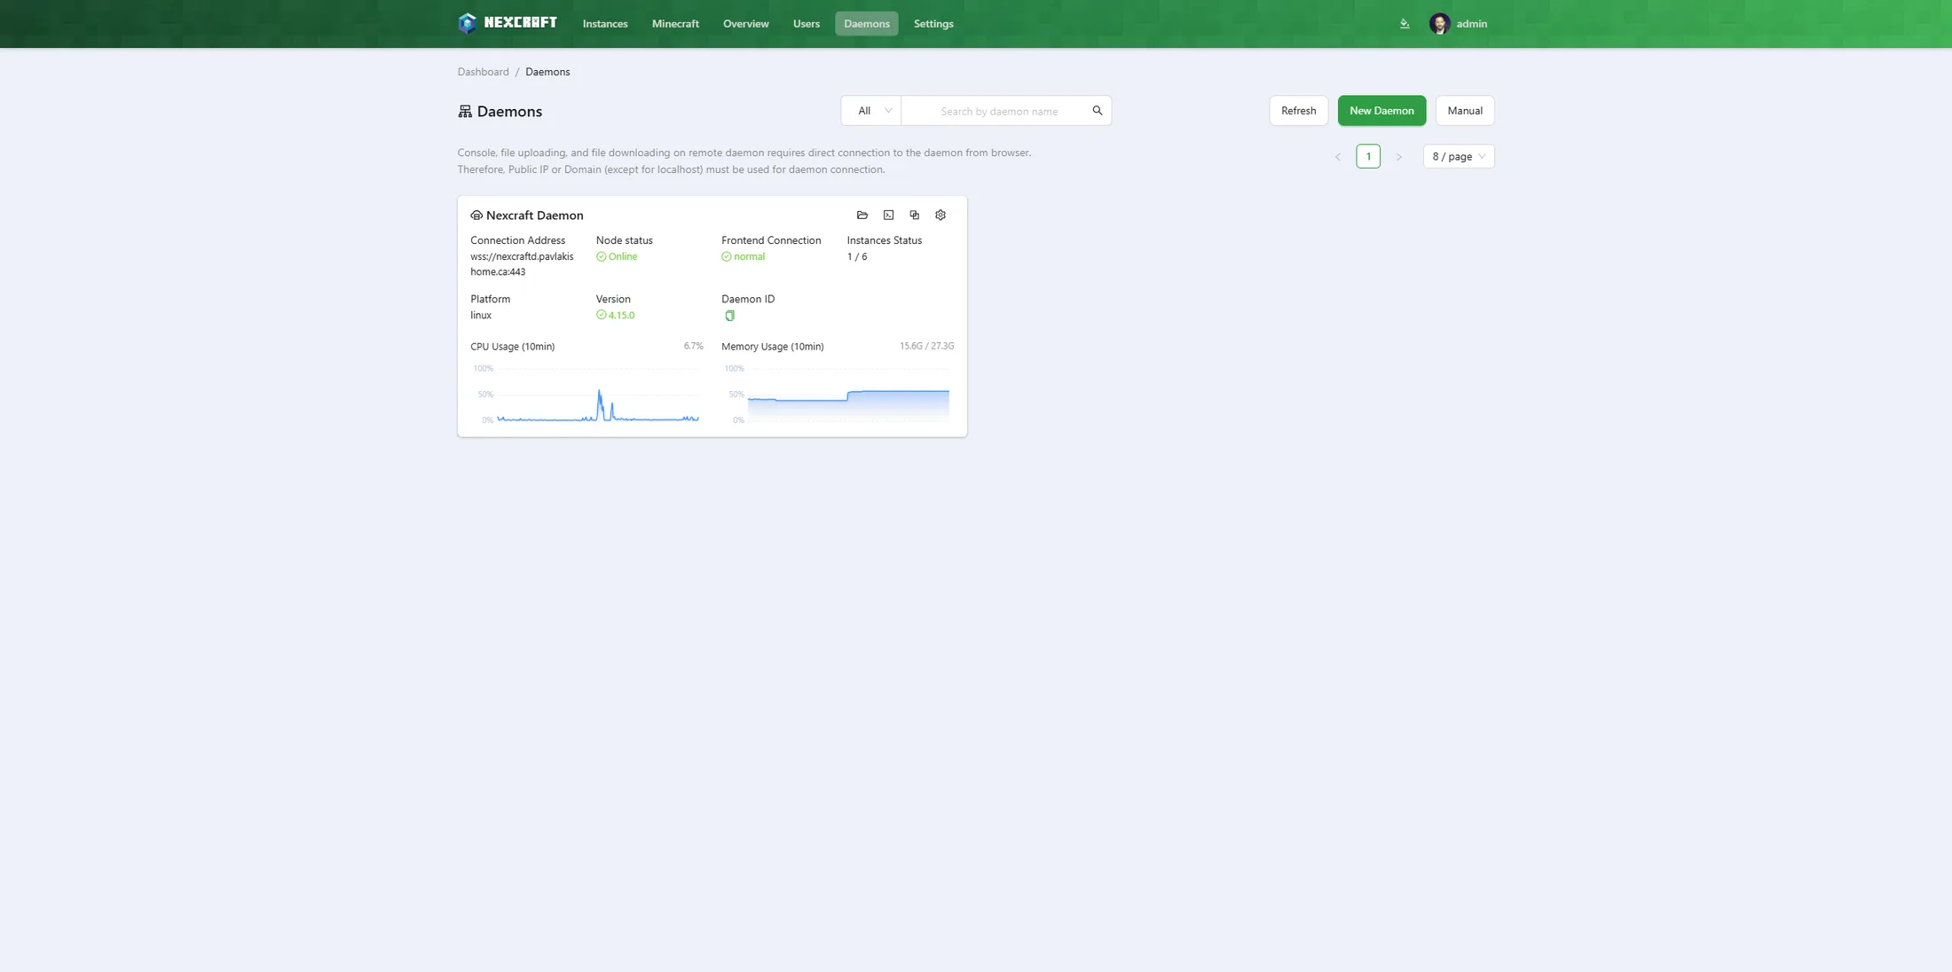Click the normal connection check icon
The image size is (1952, 972).
(x=726, y=257)
